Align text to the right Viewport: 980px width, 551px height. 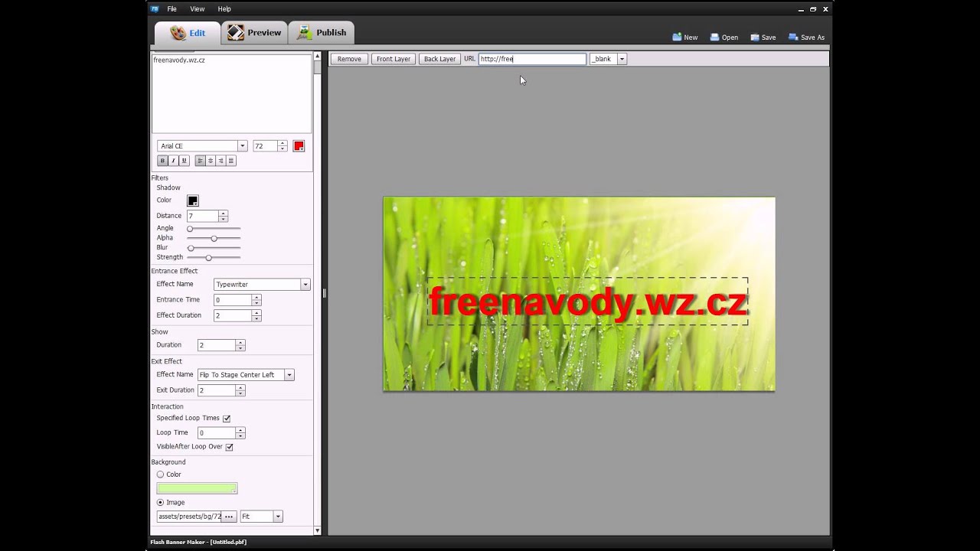click(x=220, y=161)
